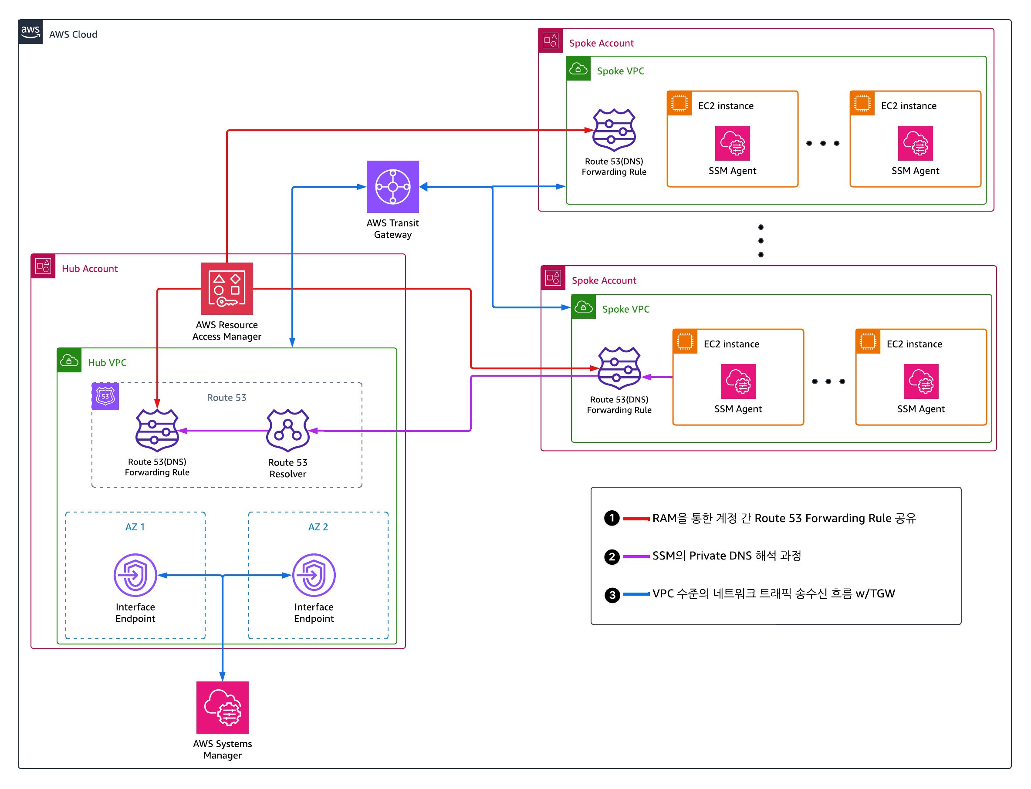The image size is (1031, 789).
Task: Click the bottom Spoke Account group icon
Action: pos(553,278)
